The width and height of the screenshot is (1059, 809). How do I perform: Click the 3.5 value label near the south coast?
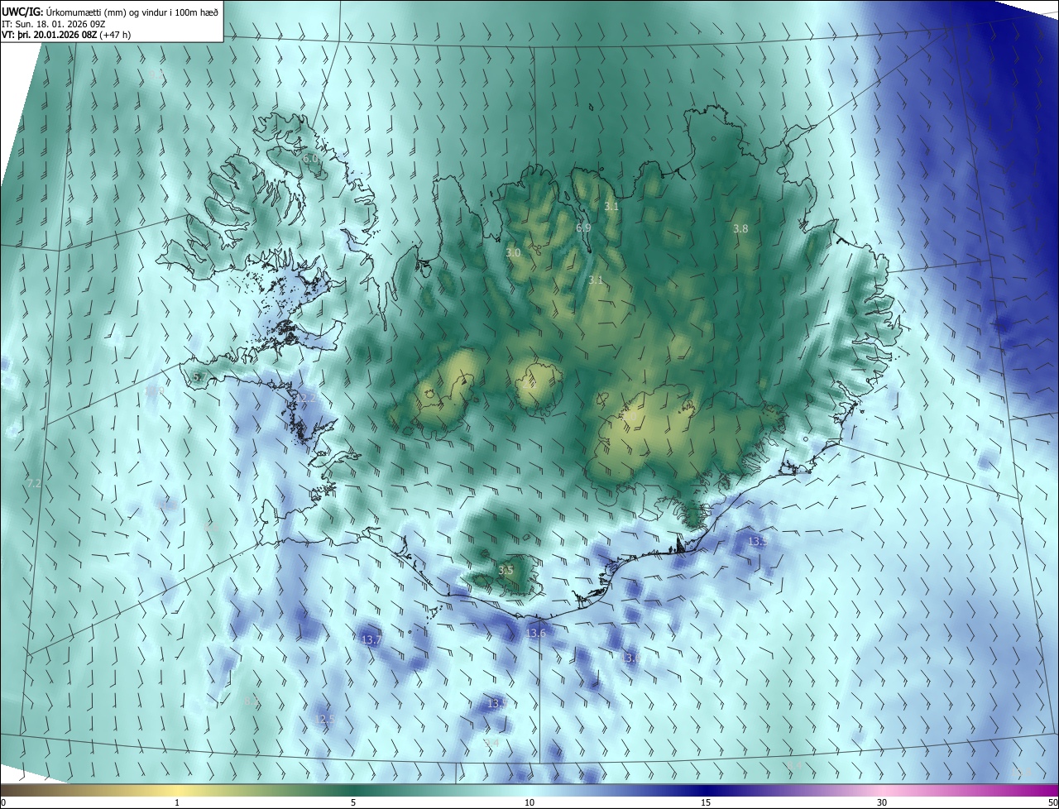click(x=506, y=570)
